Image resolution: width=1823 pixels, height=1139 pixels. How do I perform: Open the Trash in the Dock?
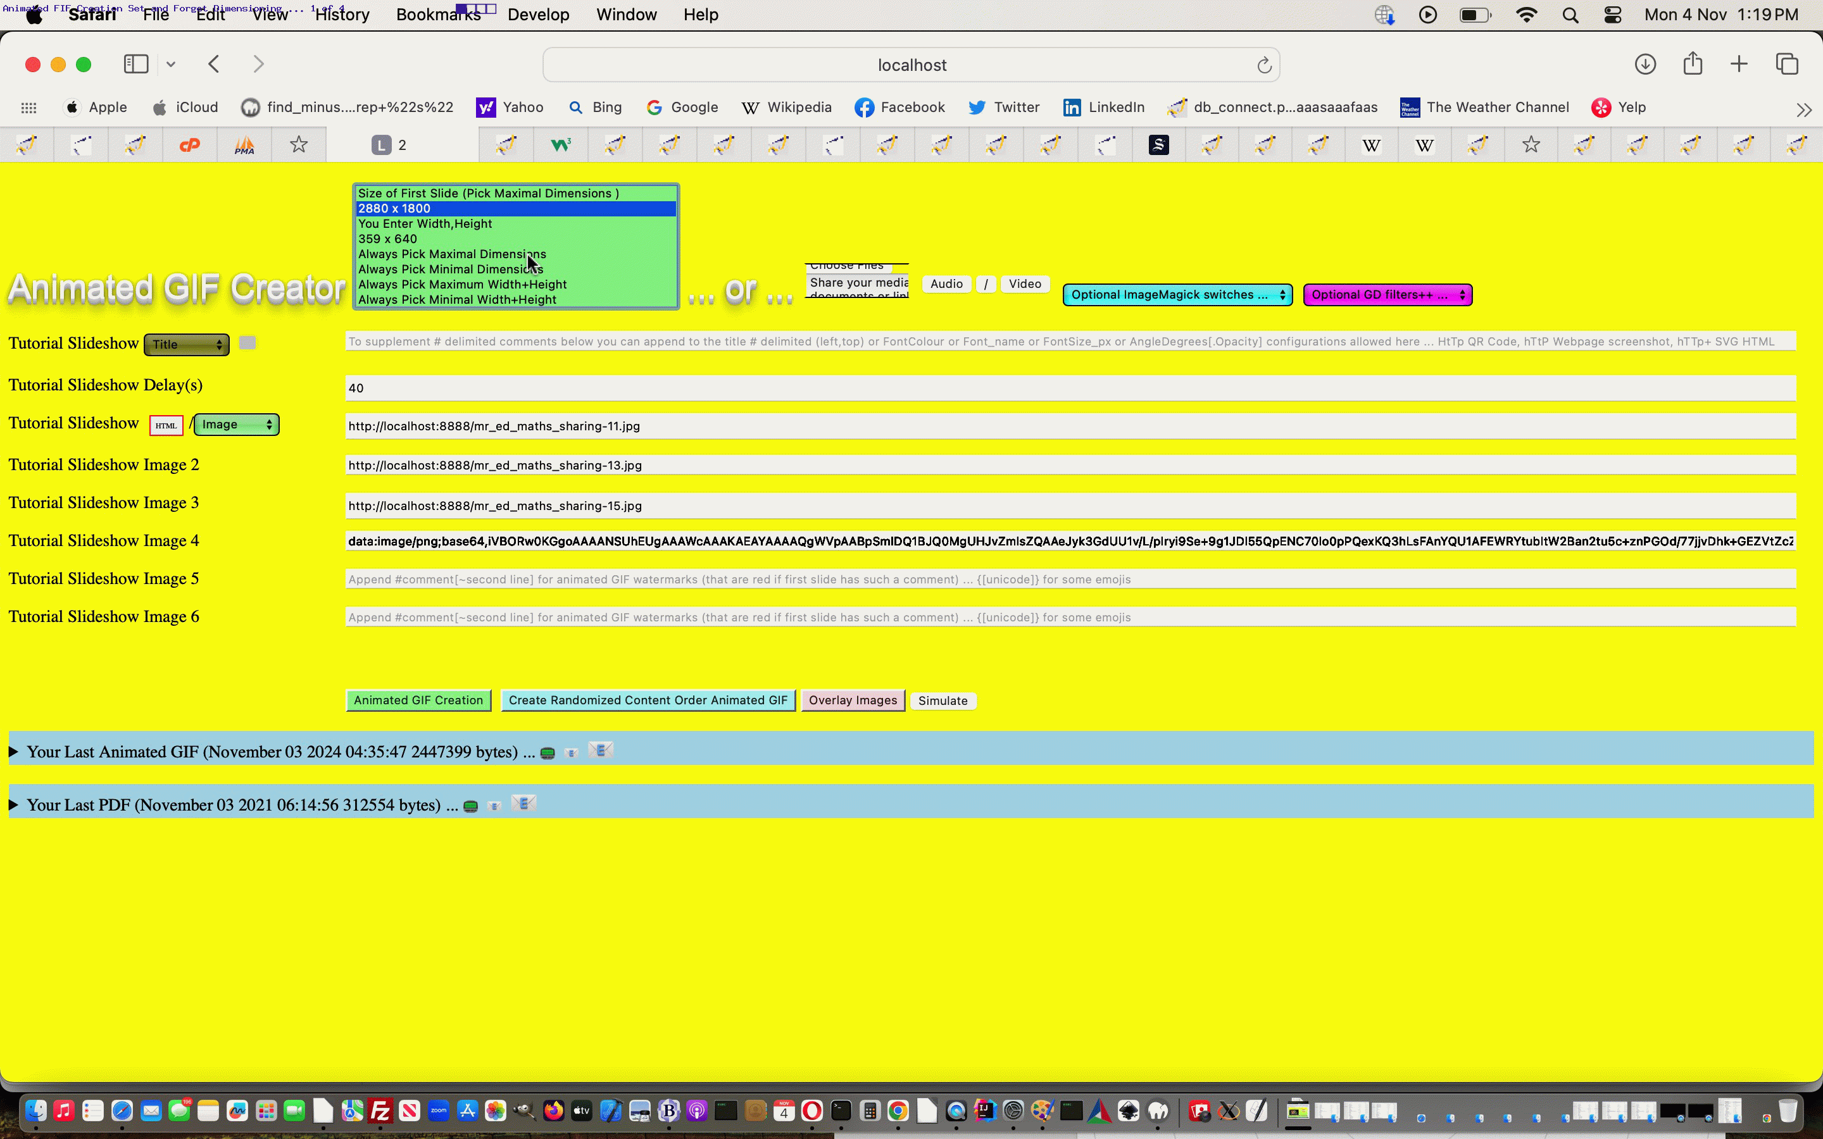pos(1788,1111)
